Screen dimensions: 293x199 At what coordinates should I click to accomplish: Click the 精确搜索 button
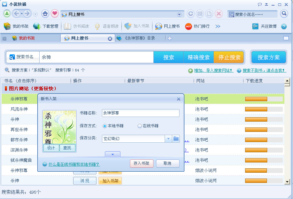click(x=199, y=57)
